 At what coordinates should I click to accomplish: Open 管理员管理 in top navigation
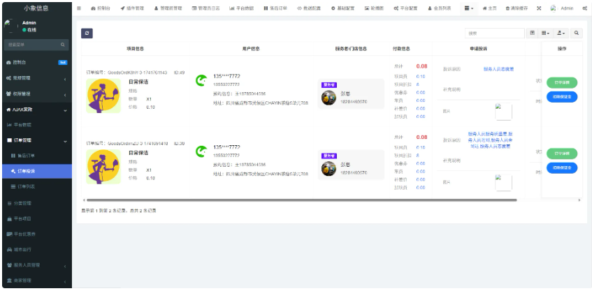coord(168,8)
